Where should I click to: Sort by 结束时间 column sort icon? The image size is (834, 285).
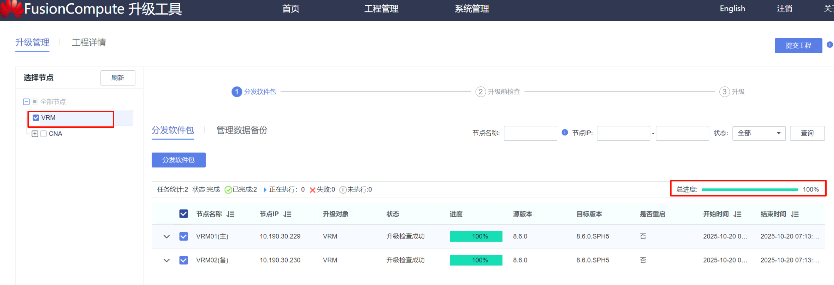pos(795,214)
